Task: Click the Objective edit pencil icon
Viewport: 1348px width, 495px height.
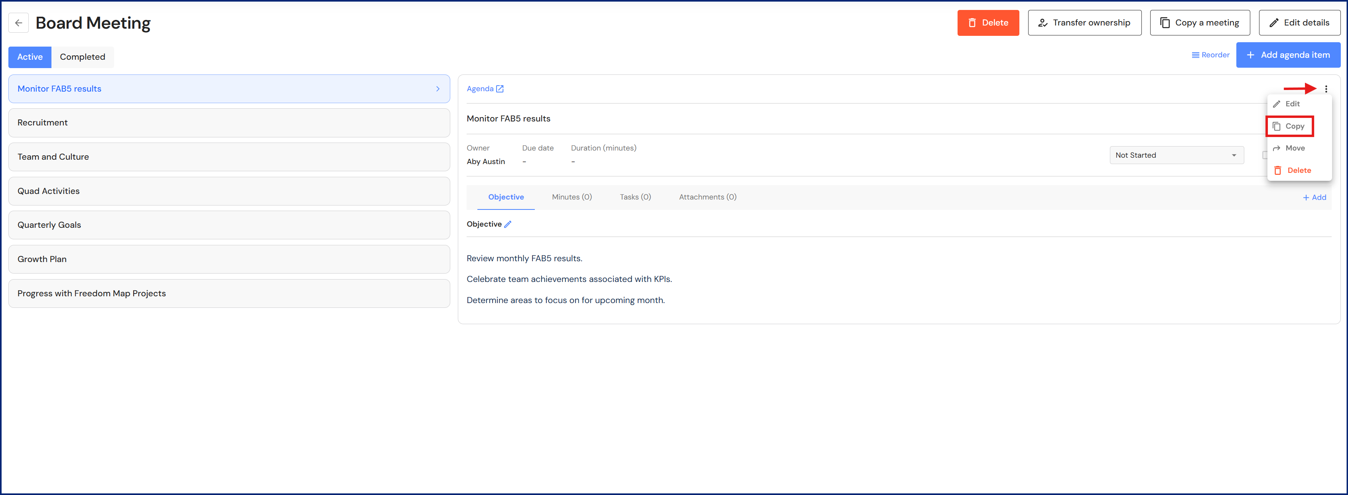Action: (x=508, y=224)
